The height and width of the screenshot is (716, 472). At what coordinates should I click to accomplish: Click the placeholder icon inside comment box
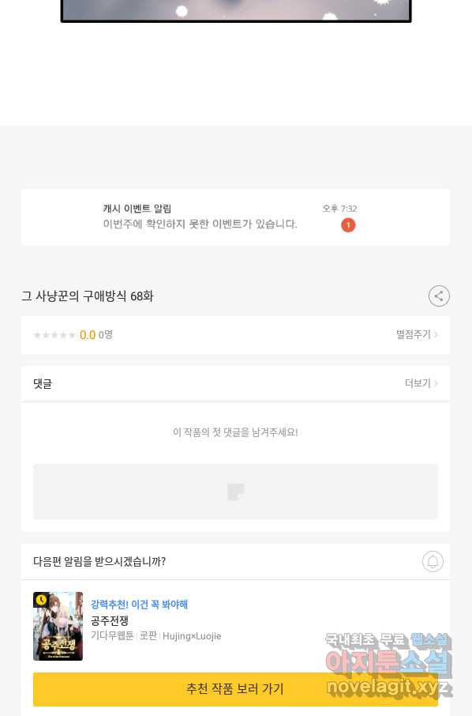tap(236, 492)
